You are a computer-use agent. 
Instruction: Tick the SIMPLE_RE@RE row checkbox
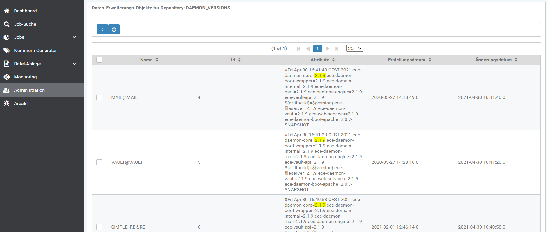[x=99, y=227]
